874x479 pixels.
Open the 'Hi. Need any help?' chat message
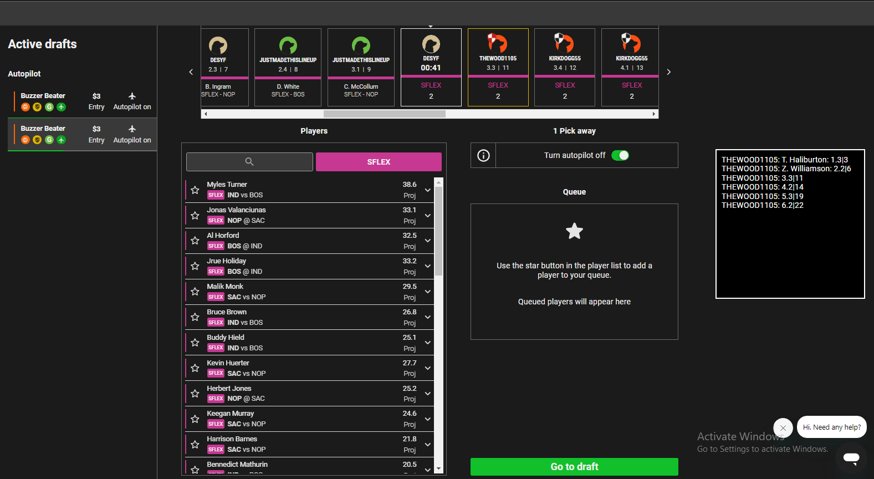coord(832,427)
